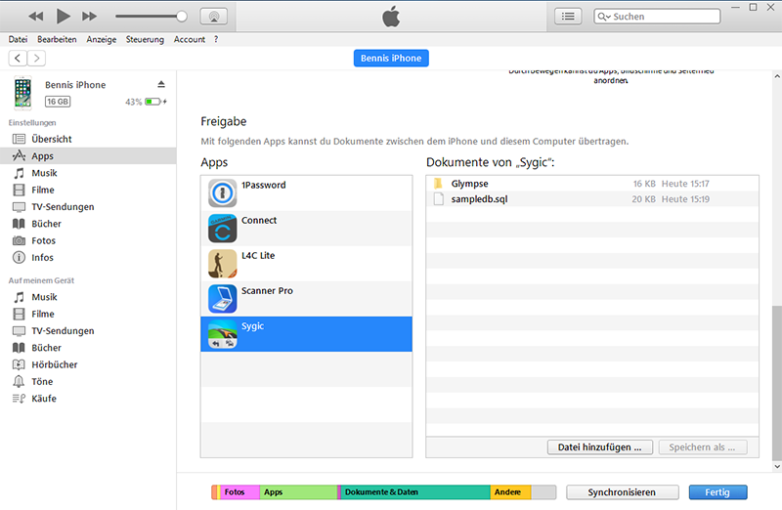Skip to the next track
Image resolution: width=782 pixels, height=510 pixels.
click(x=90, y=17)
